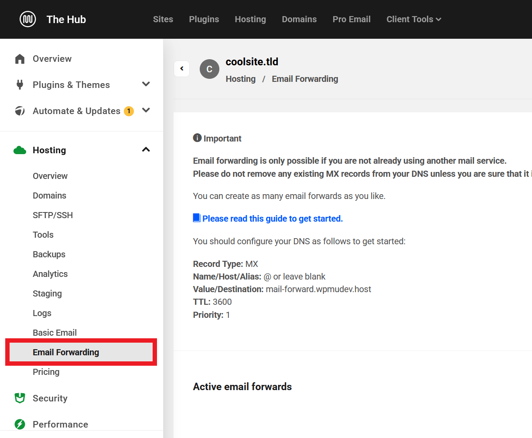Screen dimensions: 532x438
Task: Expand the Plugins & Themes section
Action: tap(146, 84)
